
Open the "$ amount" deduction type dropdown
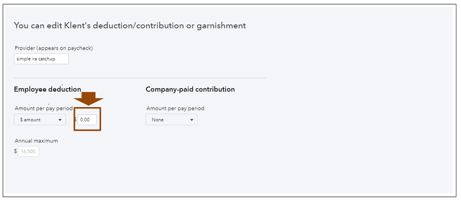click(x=40, y=120)
